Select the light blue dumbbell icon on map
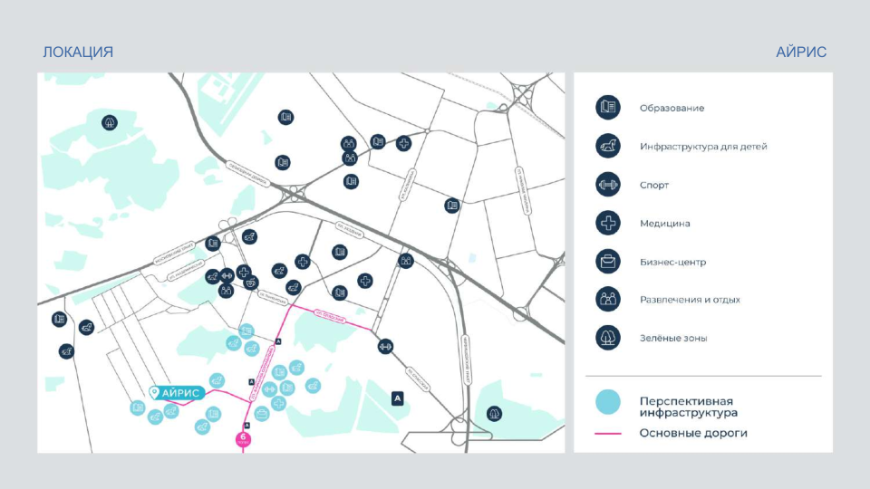 269,388
